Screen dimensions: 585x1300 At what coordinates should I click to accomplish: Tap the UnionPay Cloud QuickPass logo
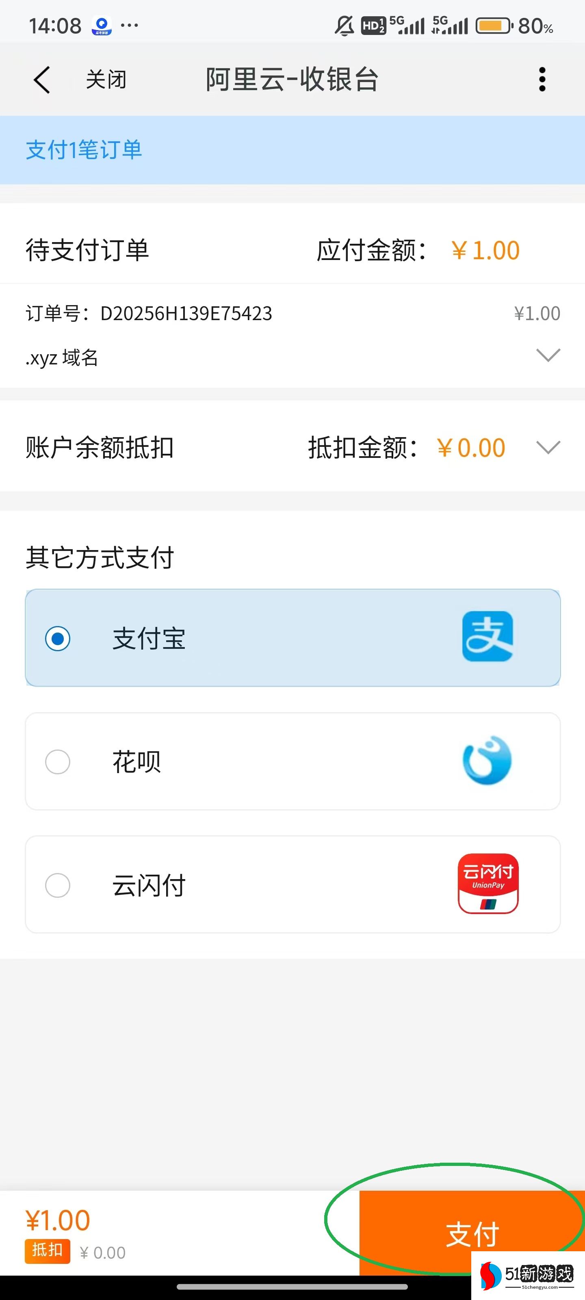(x=488, y=883)
